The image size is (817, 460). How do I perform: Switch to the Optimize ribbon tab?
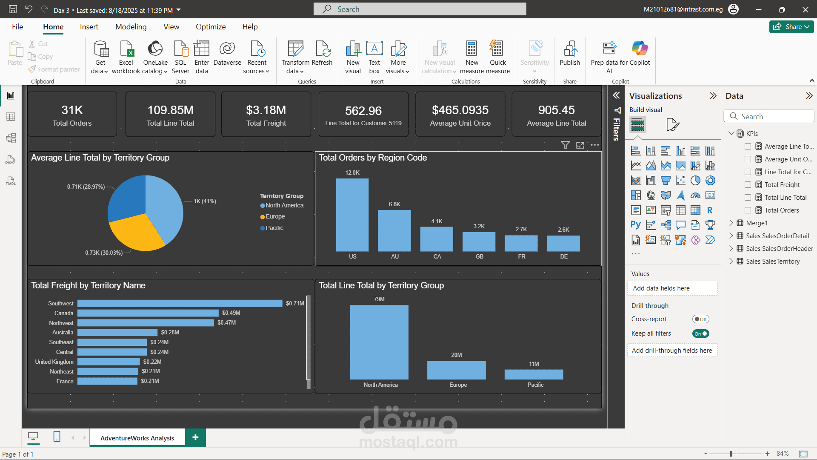point(211,27)
